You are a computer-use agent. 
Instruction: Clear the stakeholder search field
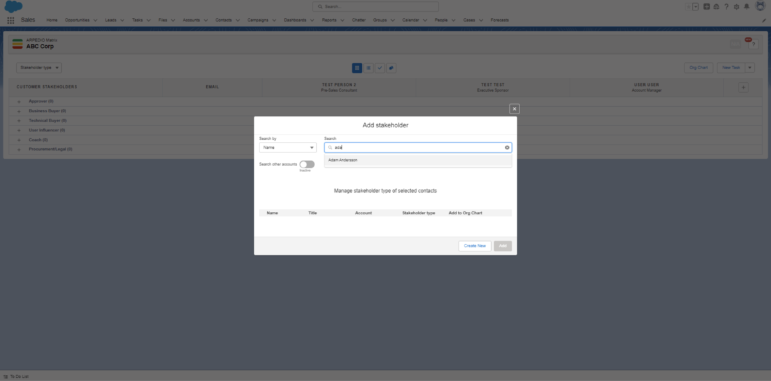507,148
